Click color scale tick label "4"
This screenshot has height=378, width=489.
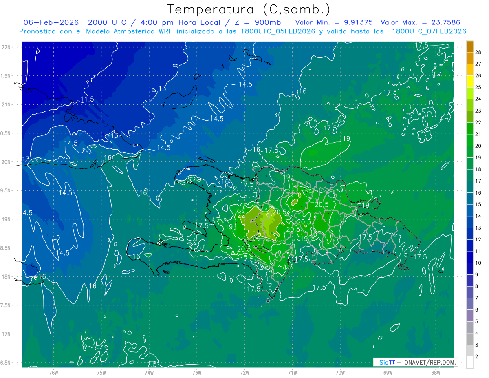(477, 334)
